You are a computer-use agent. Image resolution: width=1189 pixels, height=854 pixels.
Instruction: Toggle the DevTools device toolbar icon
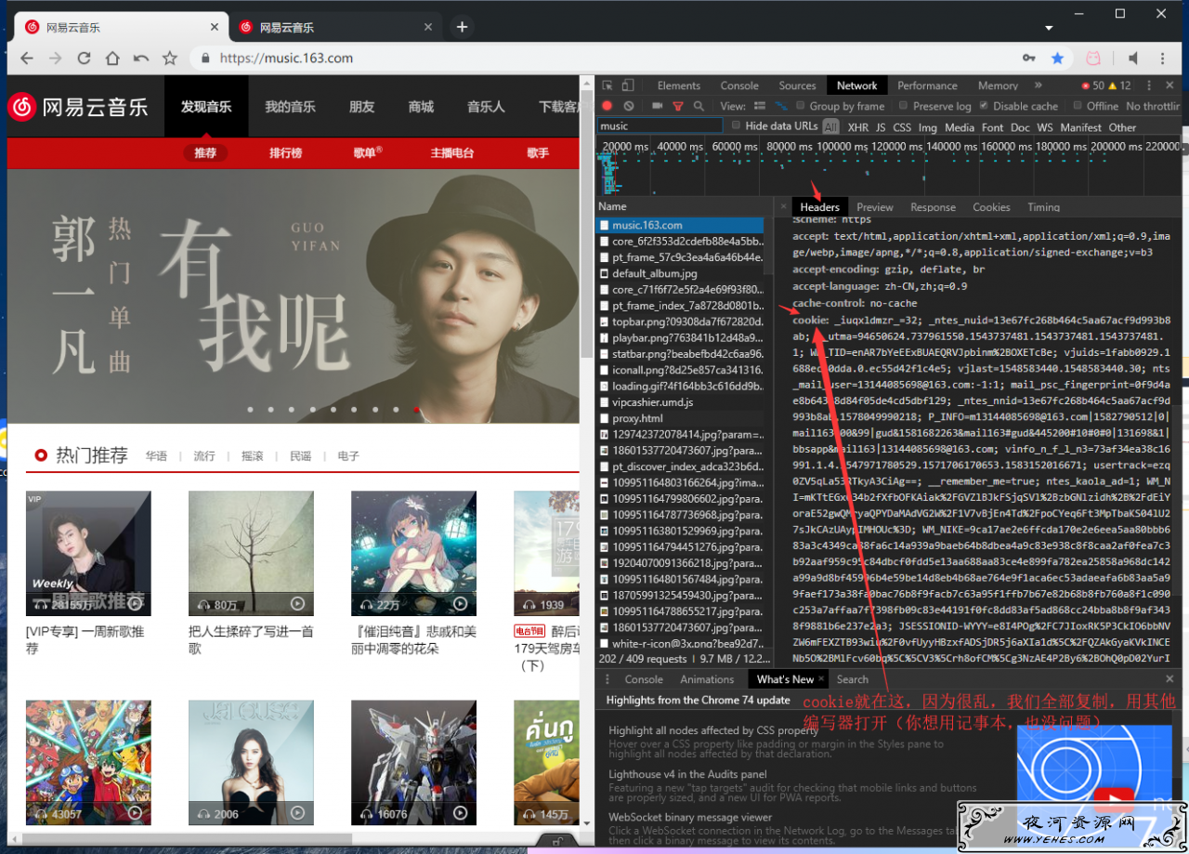pos(628,85)
